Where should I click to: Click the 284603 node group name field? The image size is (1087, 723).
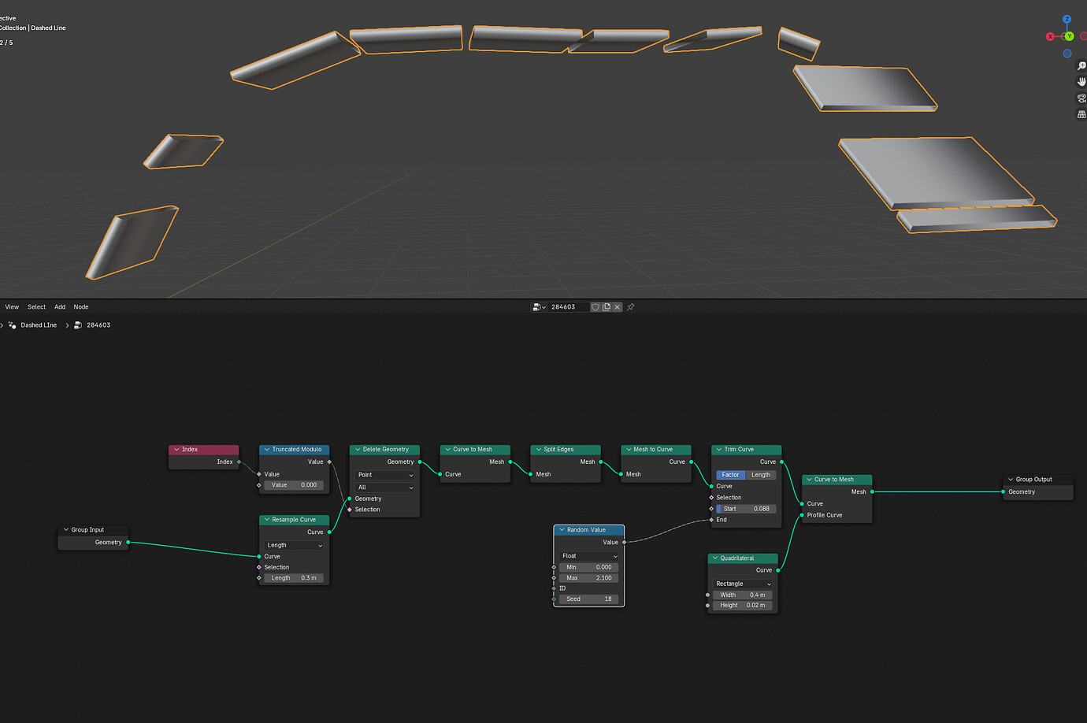(568, 307)
